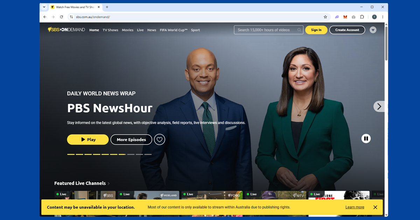Click the PBS NewsHour title
Image resolution: width=420 pixels, height=220 pixels.
coord(110,108)
